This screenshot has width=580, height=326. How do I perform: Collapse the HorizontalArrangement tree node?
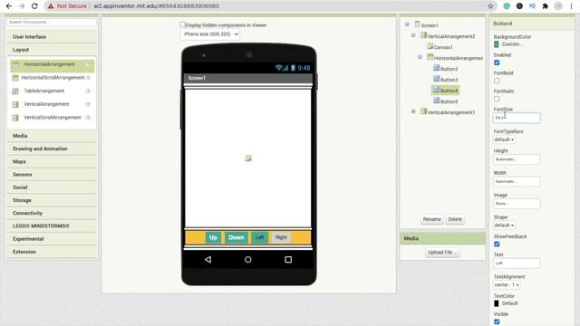420,57
